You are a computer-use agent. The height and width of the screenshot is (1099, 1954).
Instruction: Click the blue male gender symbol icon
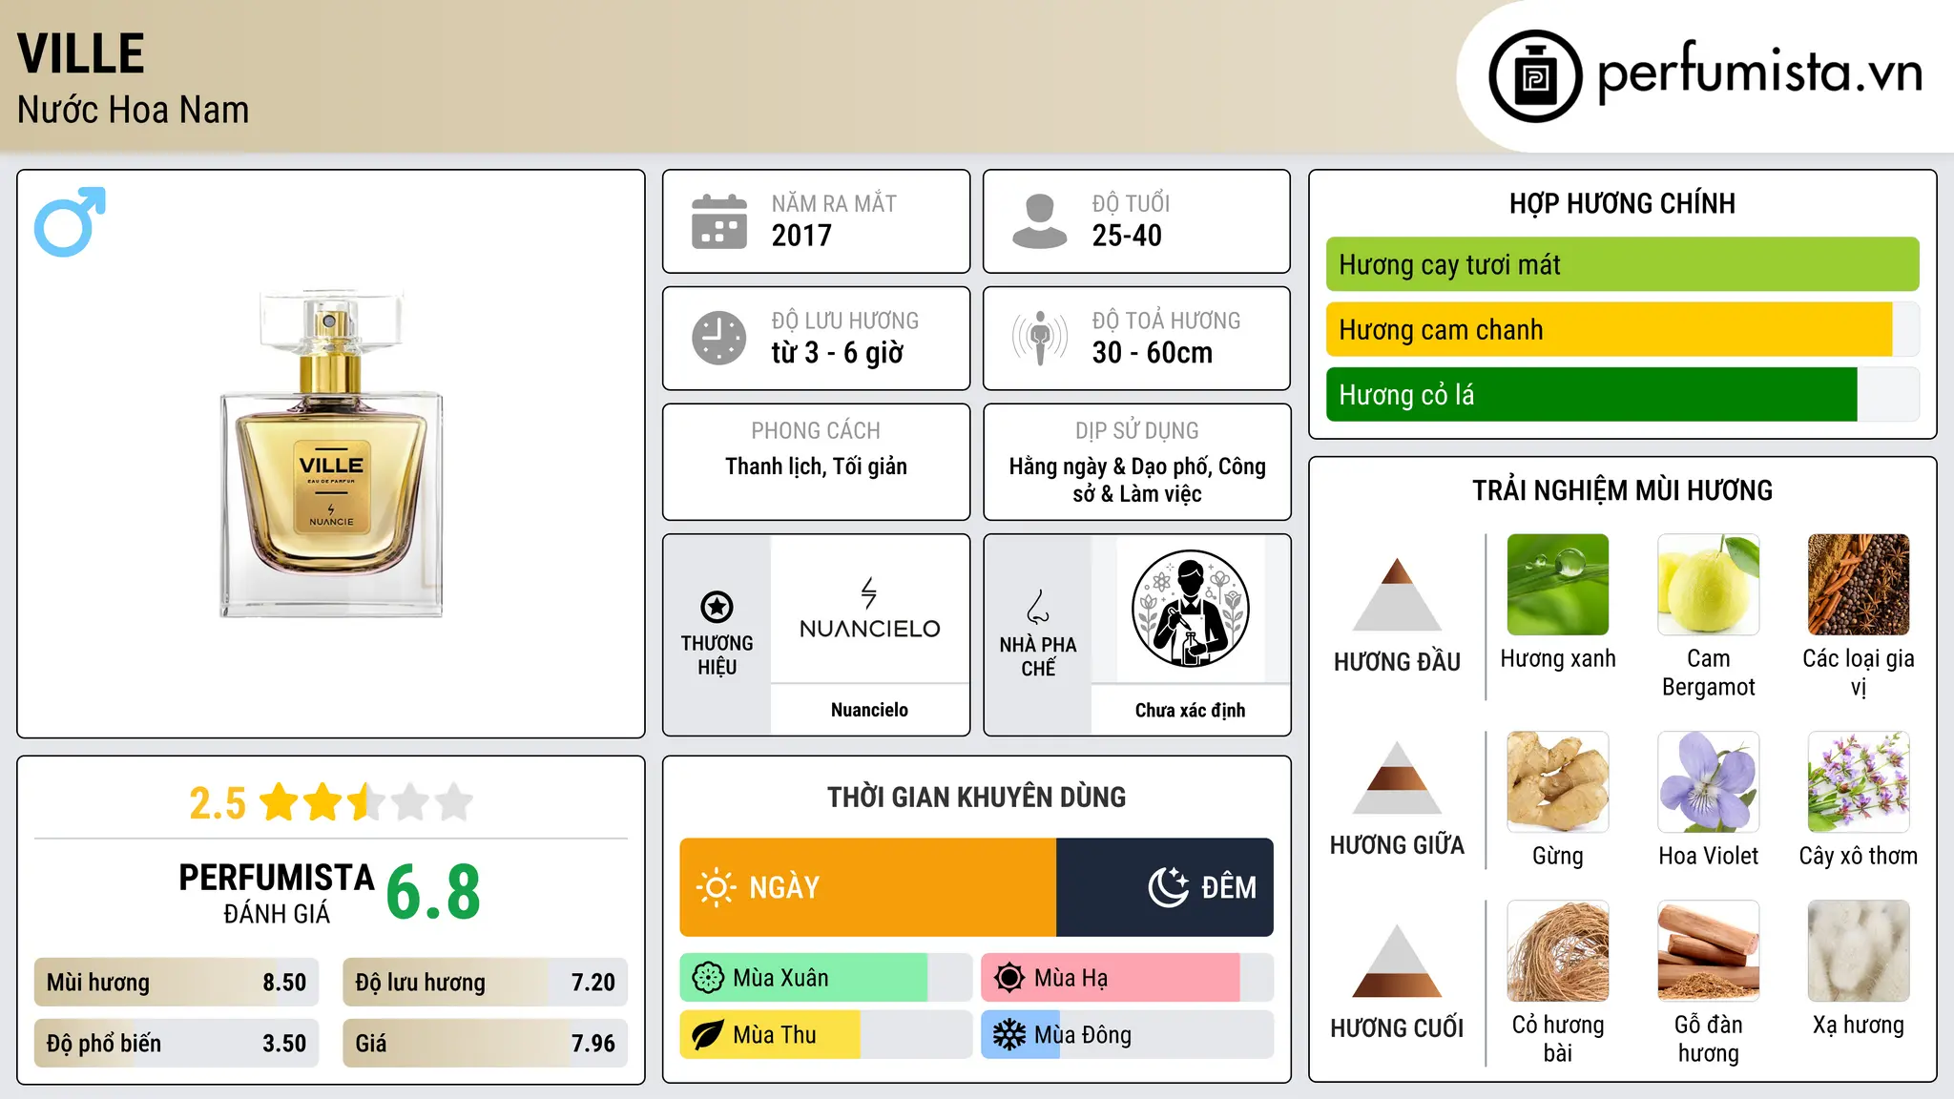70,221
